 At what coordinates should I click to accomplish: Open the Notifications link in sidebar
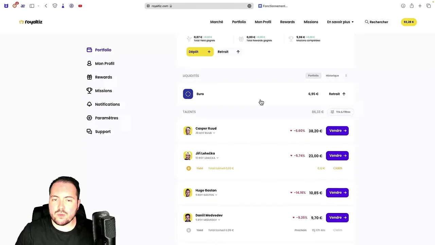pyautogui.click(x=107, y=104)
